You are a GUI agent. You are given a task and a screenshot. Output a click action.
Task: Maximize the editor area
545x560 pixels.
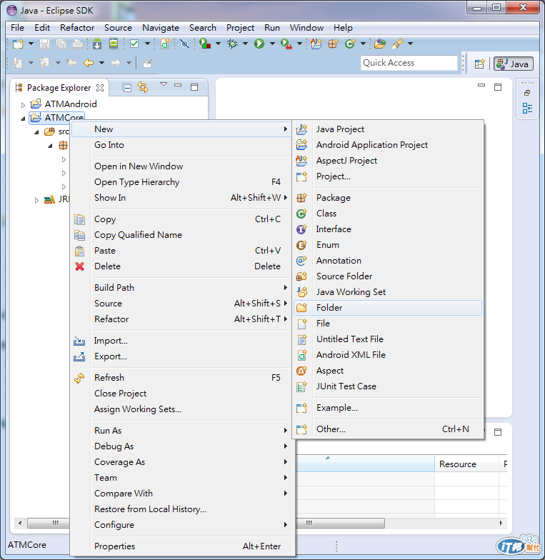[x=497, y=87]
